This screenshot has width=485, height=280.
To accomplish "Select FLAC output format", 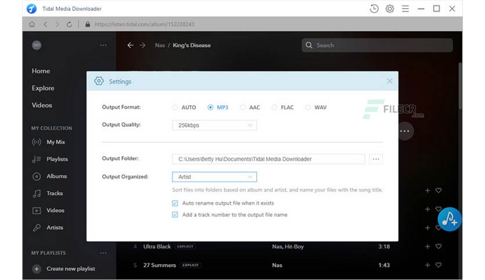I will tap(274, 107).
